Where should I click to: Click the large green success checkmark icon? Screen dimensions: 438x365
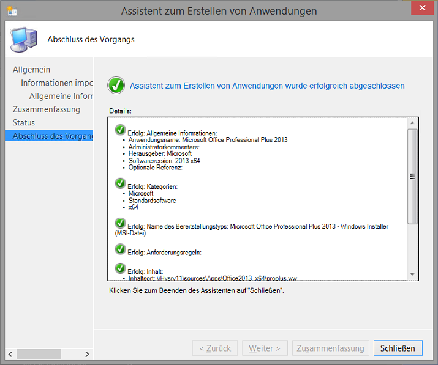116,86
